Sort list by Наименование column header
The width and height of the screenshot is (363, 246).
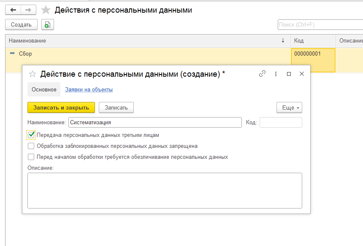coord(144,41)
